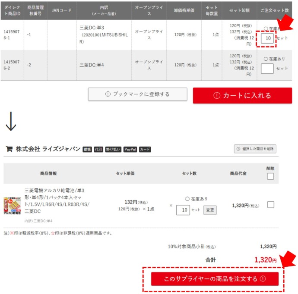Check the 削除 select-all checkbox in header
This screenshot has width=298, height=294.
tap(270, 176)
